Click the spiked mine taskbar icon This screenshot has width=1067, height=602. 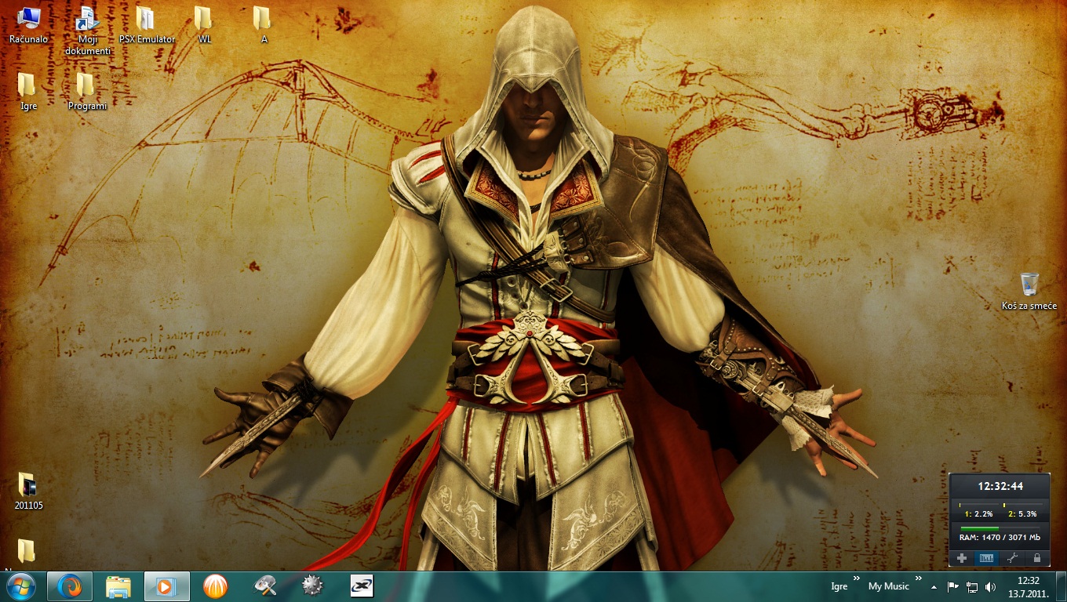click(x=314, y=586)
